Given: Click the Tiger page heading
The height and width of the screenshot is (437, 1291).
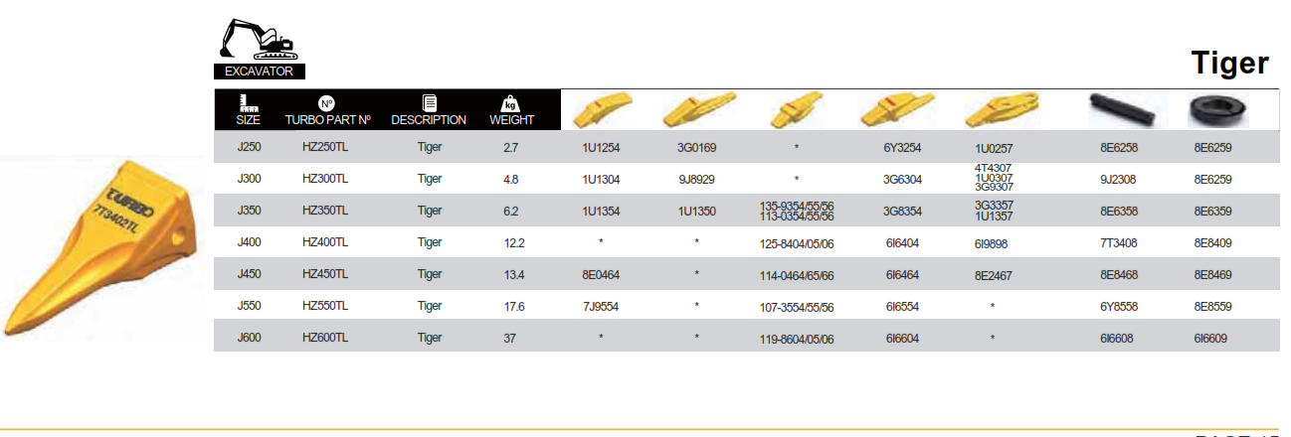Looking at the screenshot, I should pos(1230,64).
